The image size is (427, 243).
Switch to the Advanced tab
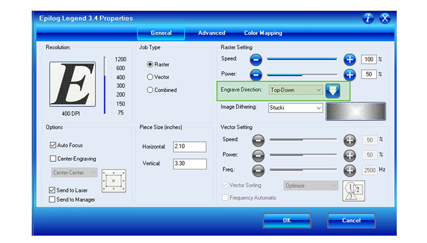pyautogui.click(x=211, y=33)
